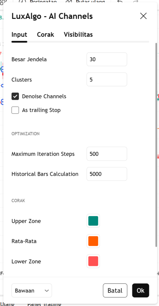Open the Lower Zone red color swatch

(x=93, y=261)
